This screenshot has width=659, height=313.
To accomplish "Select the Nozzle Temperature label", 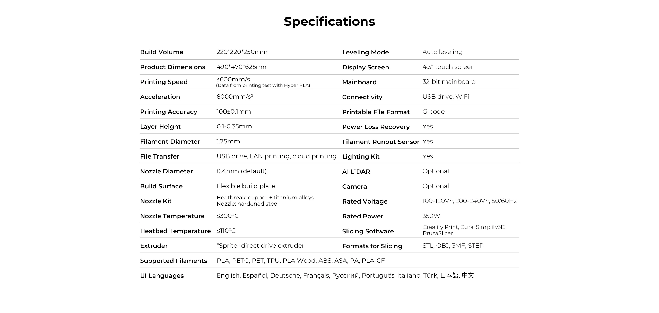I will 172,216.
